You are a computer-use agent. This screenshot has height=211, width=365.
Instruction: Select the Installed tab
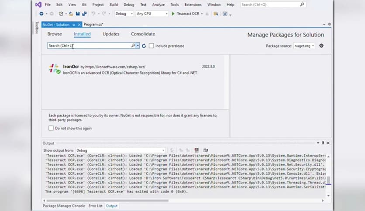point(82,34)
